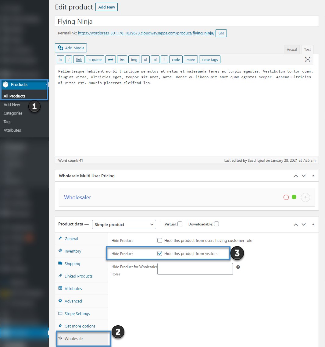
Task: Click the li quicktag button
Action: 164,59
